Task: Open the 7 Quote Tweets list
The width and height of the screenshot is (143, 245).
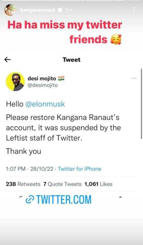Action: click(62, 184)
